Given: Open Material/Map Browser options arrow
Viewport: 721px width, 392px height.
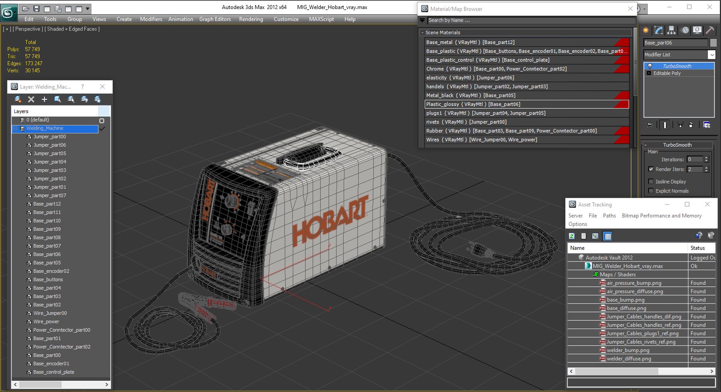Looking at the screenshot, I should (x=422, y=20).
